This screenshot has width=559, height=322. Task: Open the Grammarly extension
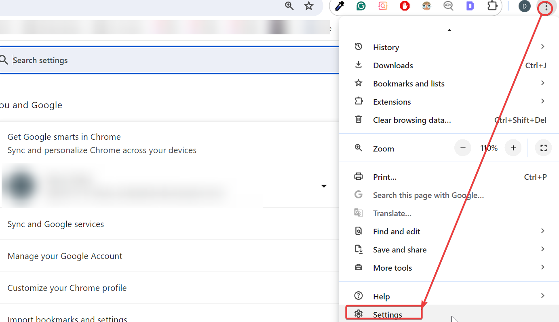[x=361, y=6]
